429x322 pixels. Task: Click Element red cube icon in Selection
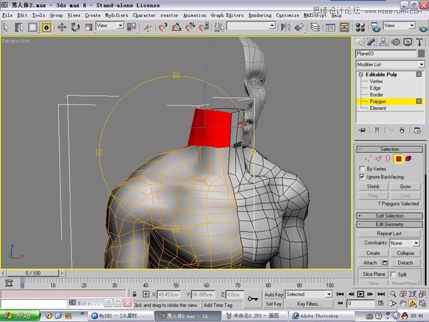[408, 158]
